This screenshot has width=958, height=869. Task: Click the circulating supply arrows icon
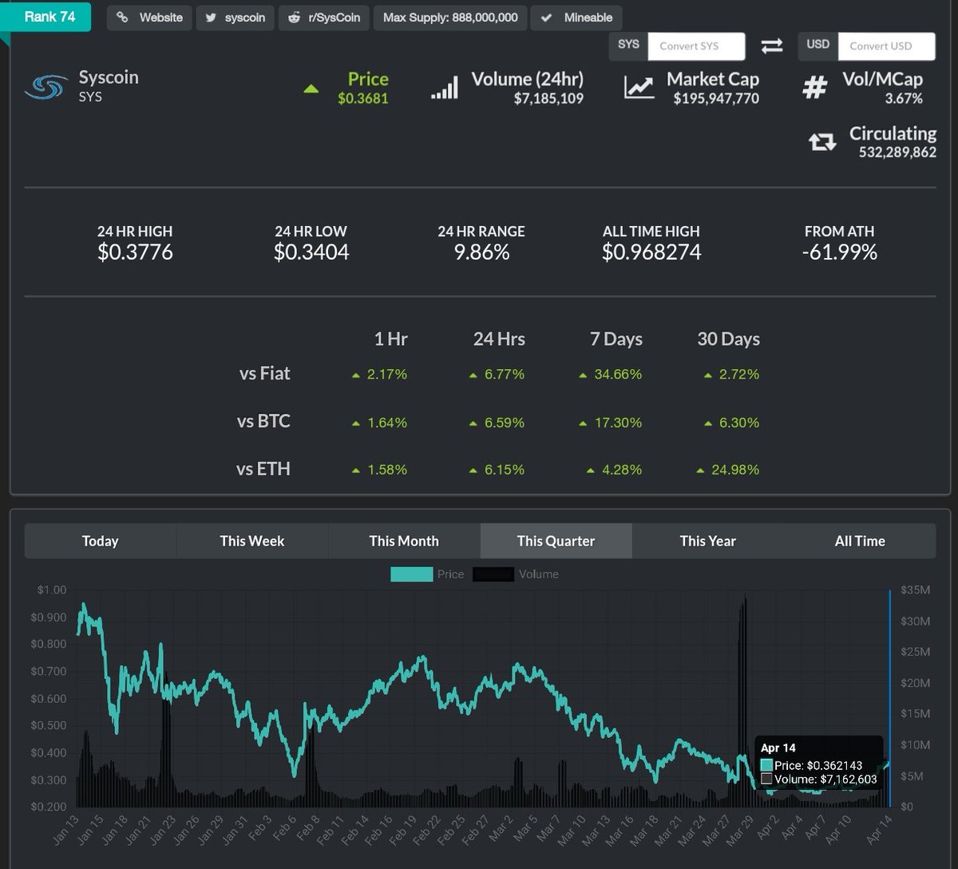pyautogui.click(x=822, y=142)
